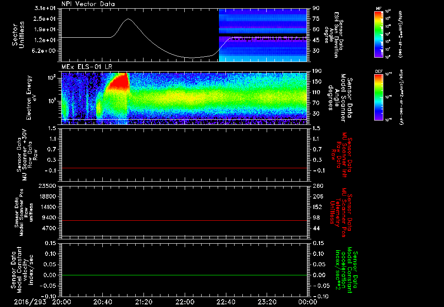The height and width of the screenshot is (307, 444).
Task: Click the 22:40 time tick label
Action: click(225, 302)
